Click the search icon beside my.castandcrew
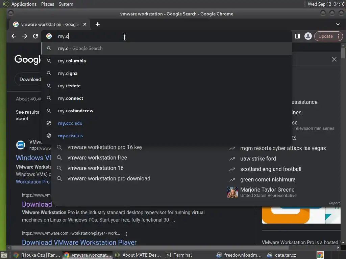 (x=49, y=111)
